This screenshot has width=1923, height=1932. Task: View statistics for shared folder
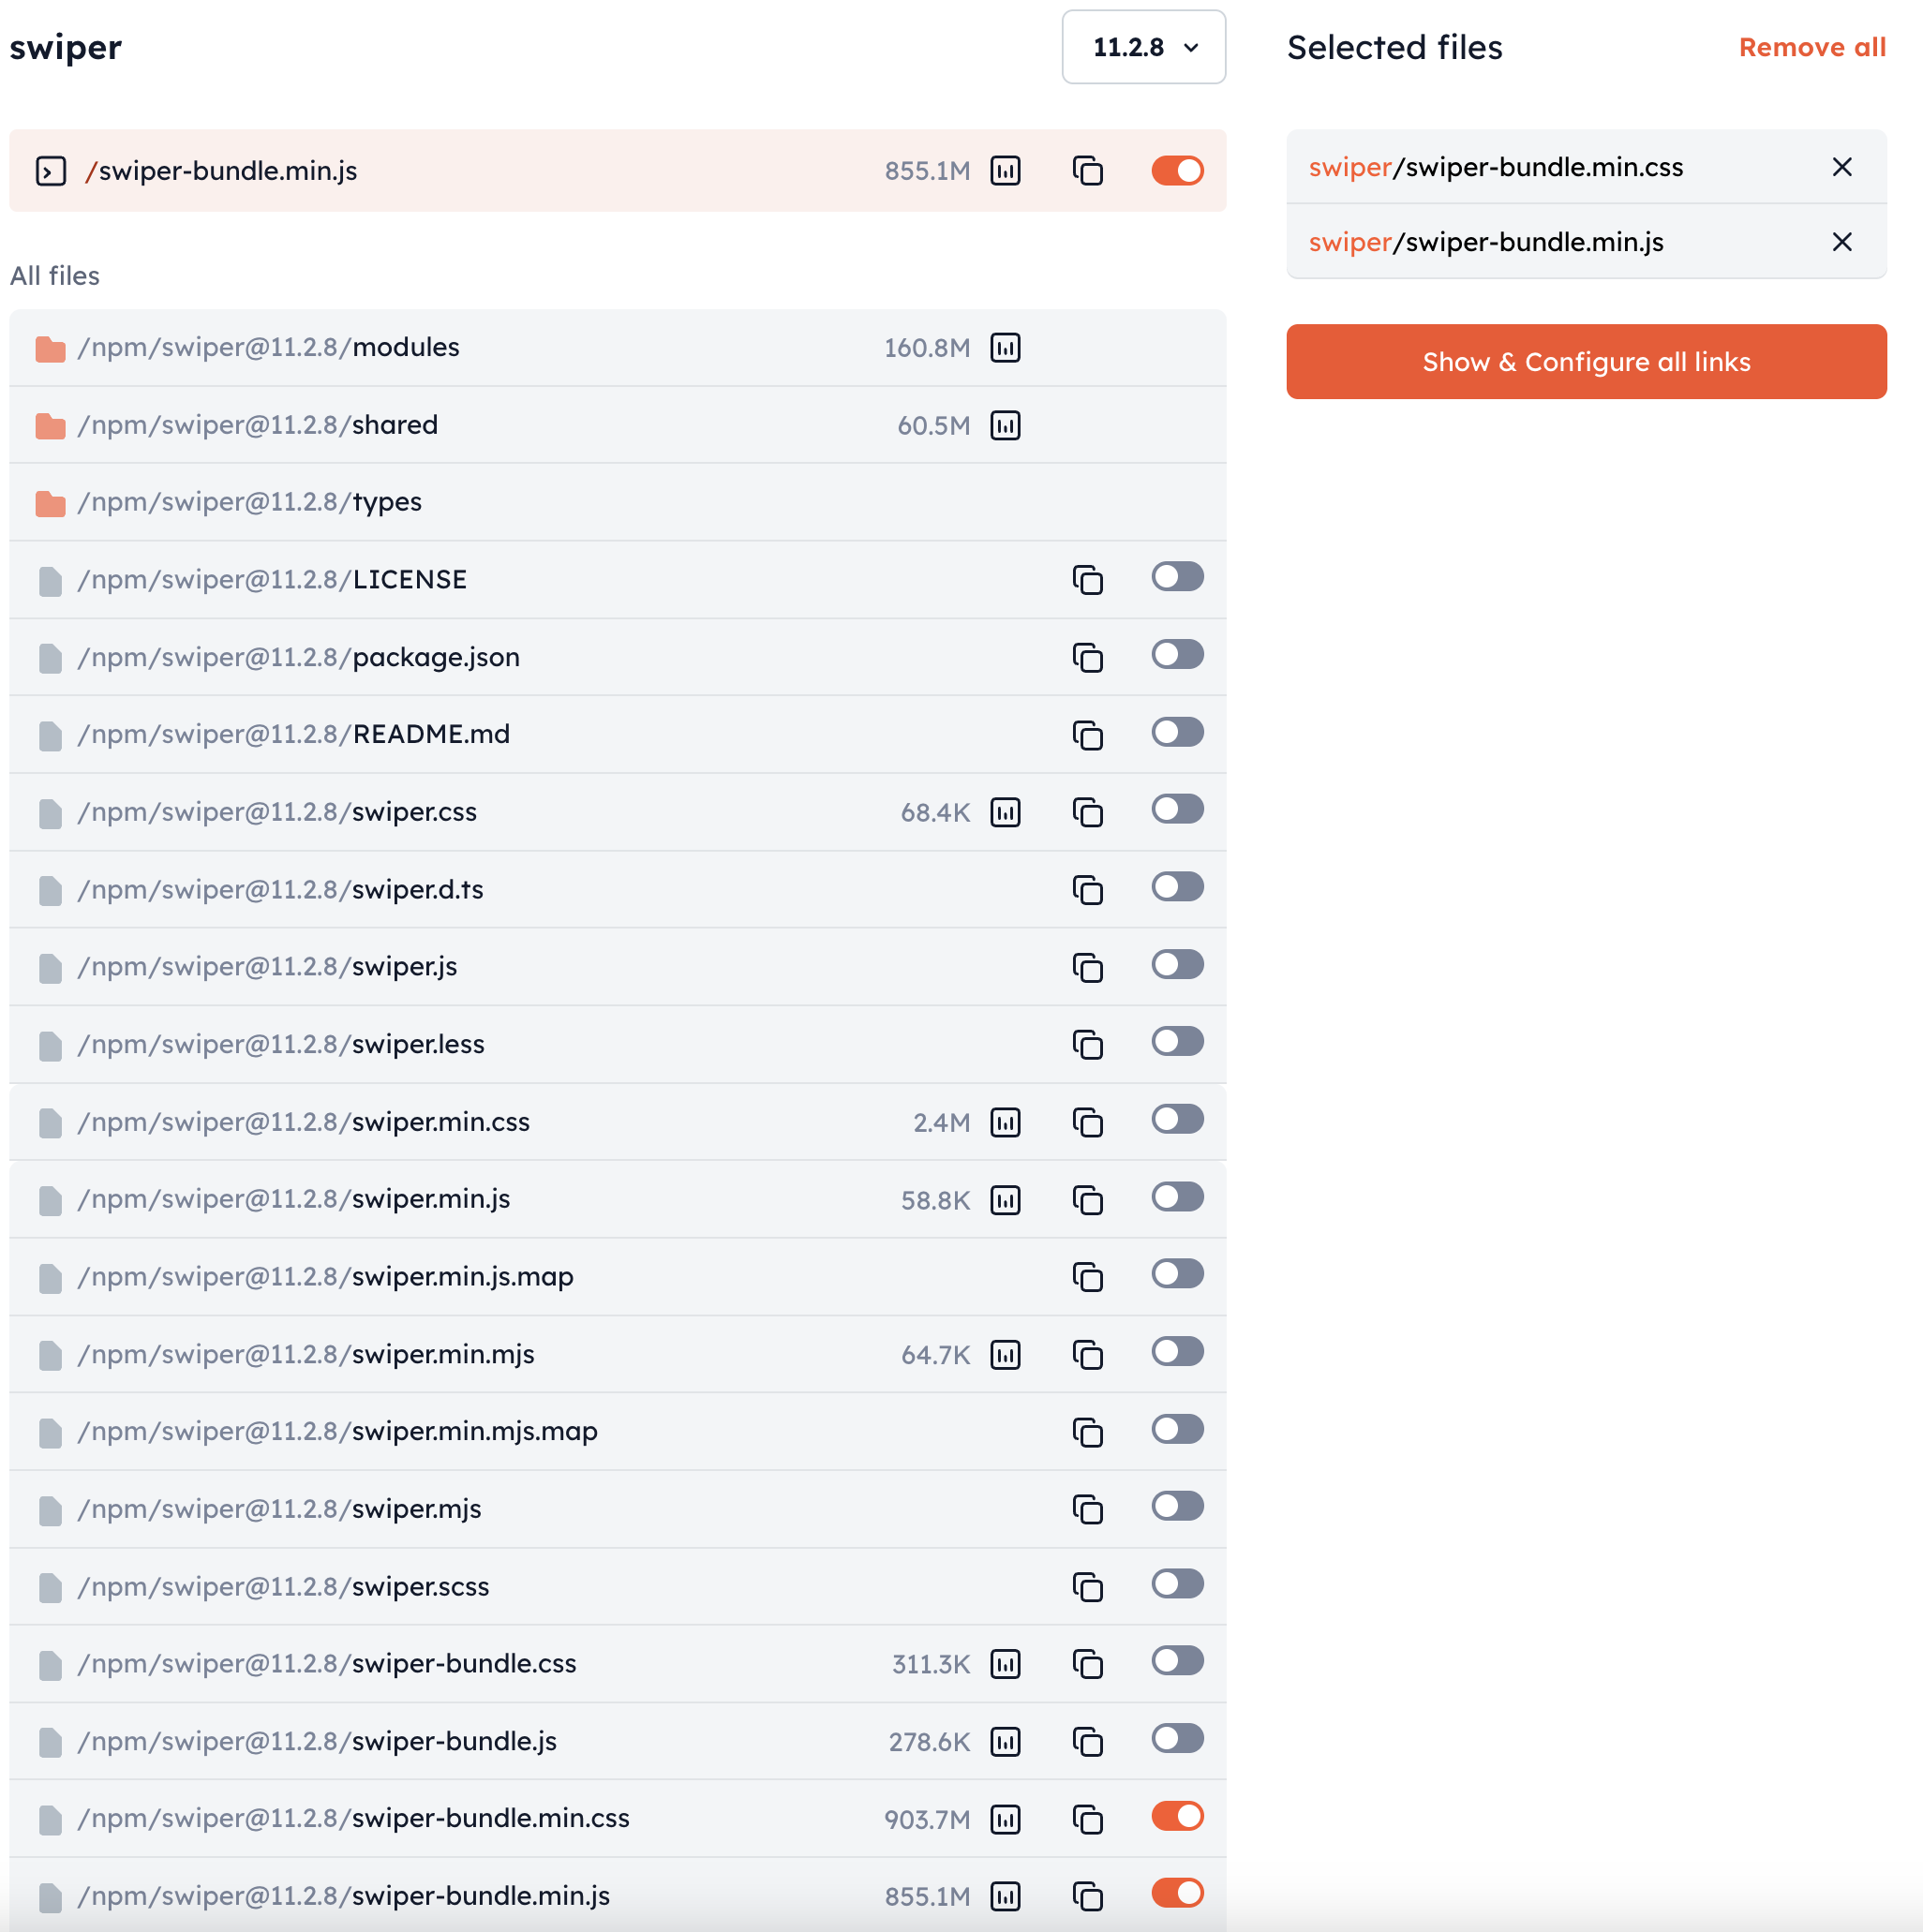[1005, 425]
